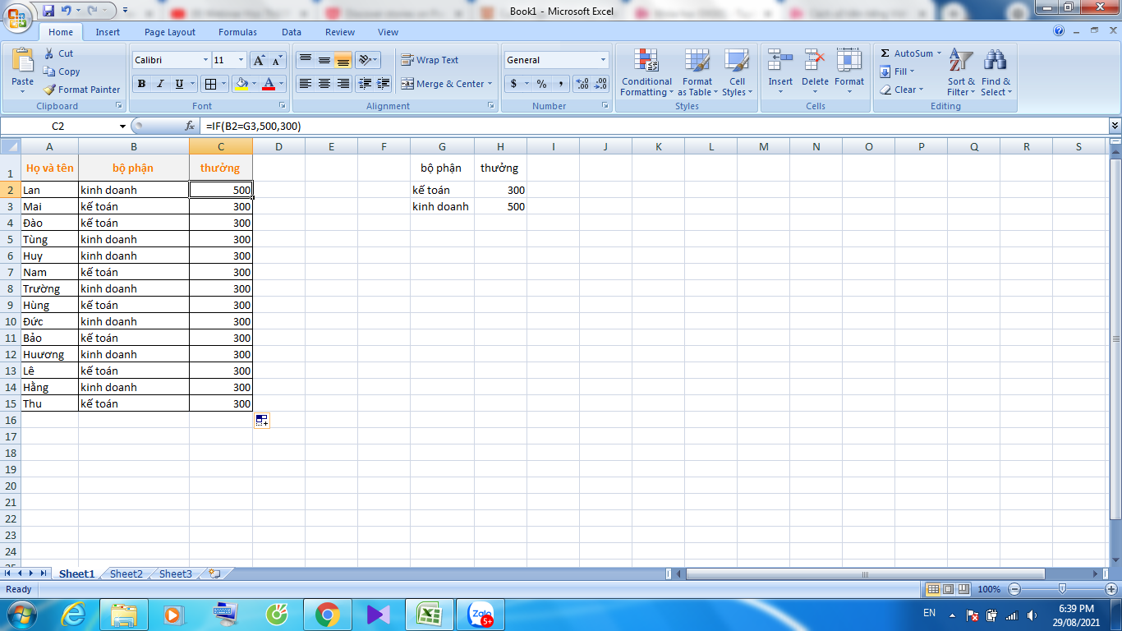Click the Merge & Center button

[447, 84]
